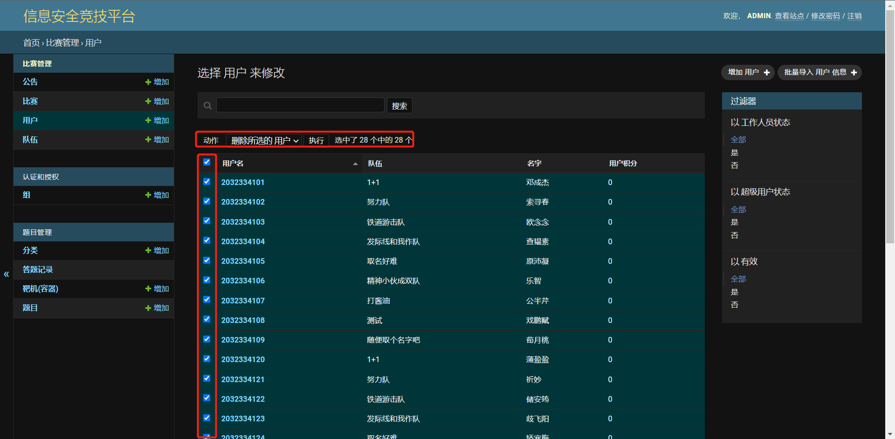Image resolution: width=895 pixels, height=439 pixels.
Task: Uncheck the checkbox for user 2032334120
Action: [207, 359]
